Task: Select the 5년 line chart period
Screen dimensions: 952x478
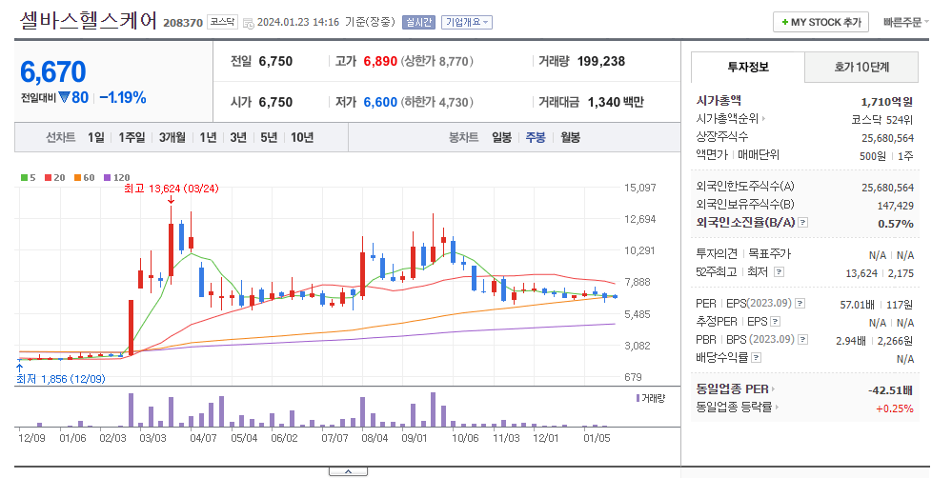Action: tap(269, 138)
